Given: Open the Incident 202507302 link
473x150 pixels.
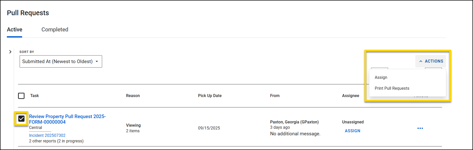Looking at the screenshot, I should (47, 136).
